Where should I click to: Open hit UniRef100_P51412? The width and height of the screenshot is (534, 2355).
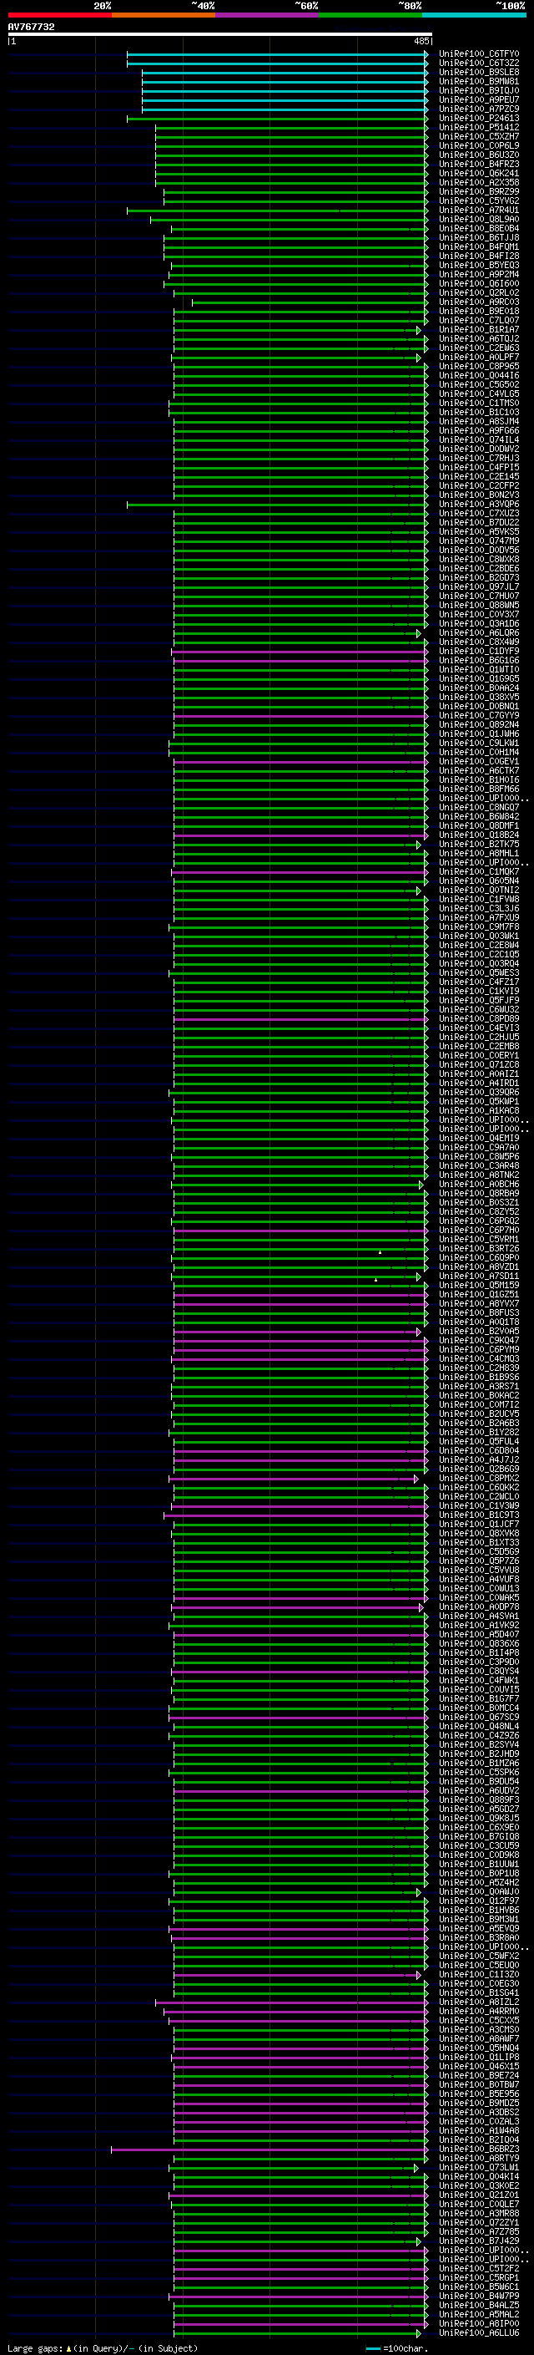478,127
